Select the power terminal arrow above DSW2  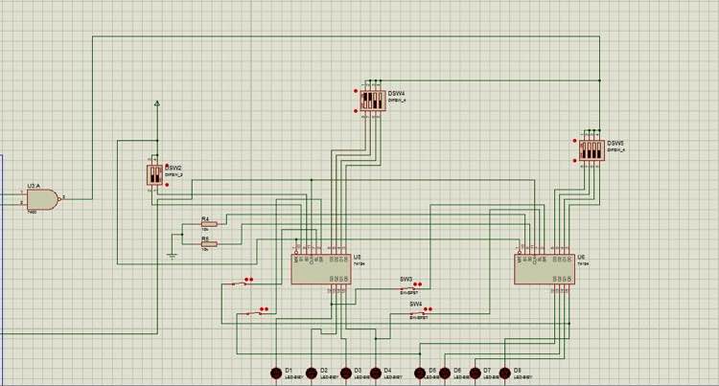click(157, 104)
